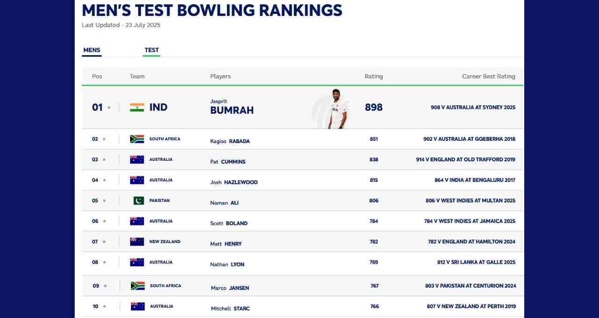Select position 05 rank indicator dot

(104, 201)
